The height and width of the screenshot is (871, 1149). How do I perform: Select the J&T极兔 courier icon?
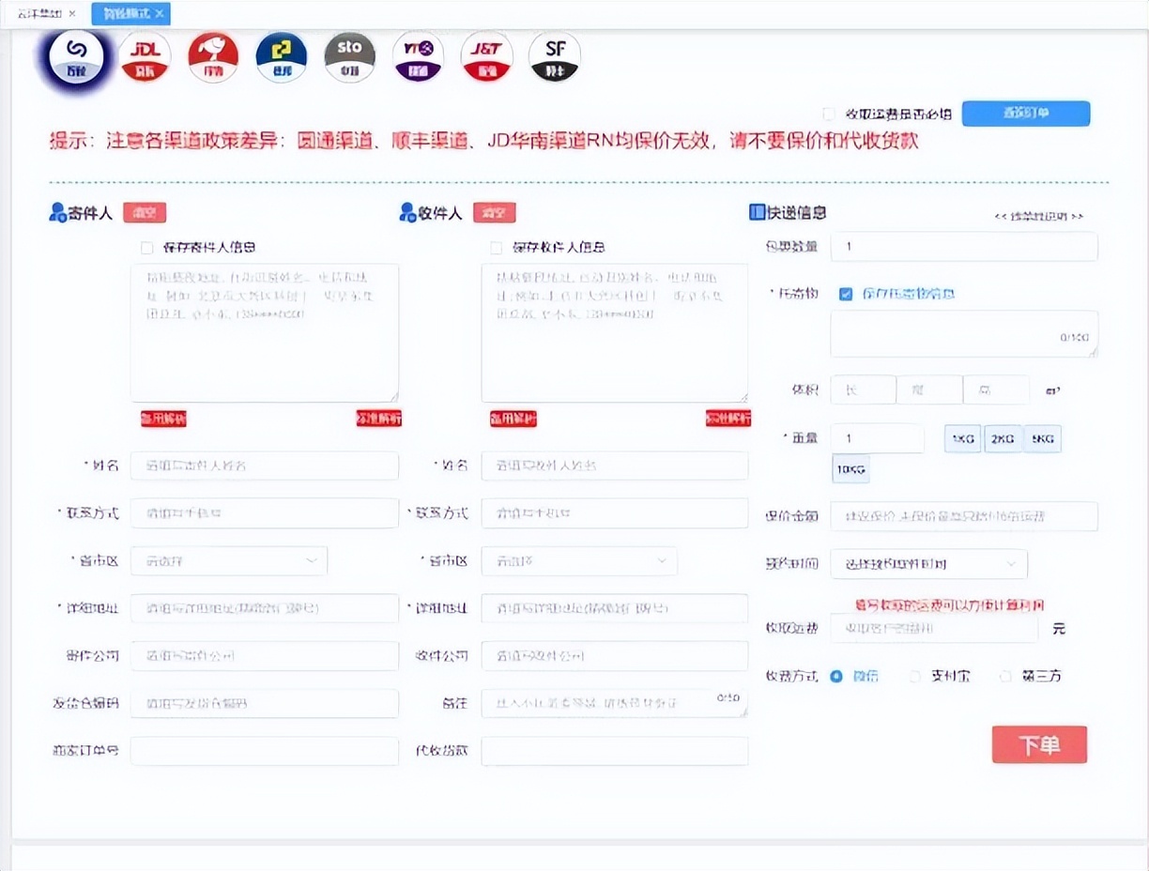(x=486, y=56)
